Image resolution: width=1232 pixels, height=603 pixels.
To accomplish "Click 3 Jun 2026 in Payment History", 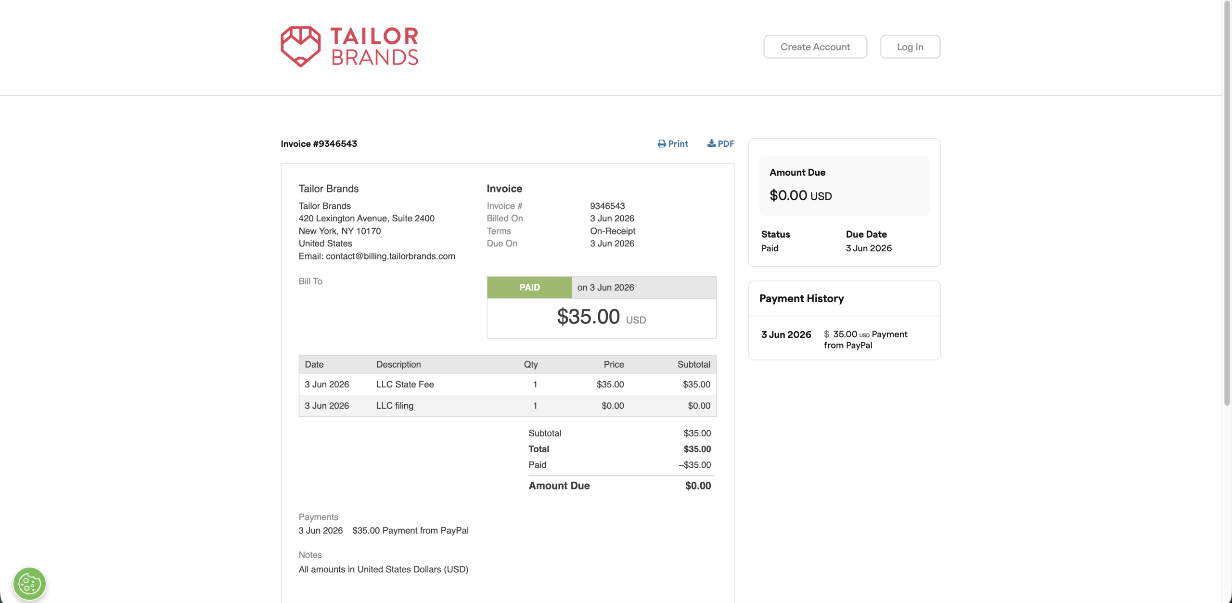I will pyautogui.click(x=786, y=334).
